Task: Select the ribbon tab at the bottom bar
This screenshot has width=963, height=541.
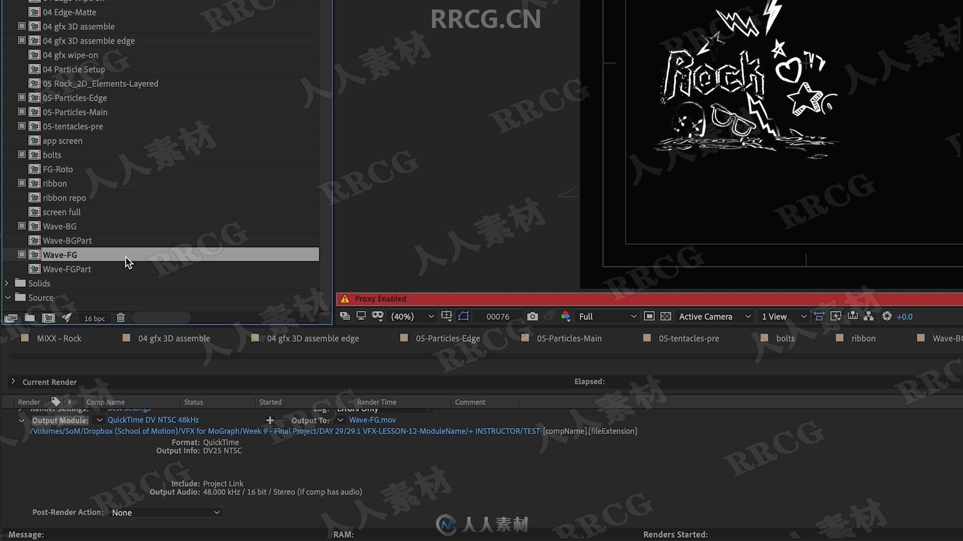Action: pos(864,338)
